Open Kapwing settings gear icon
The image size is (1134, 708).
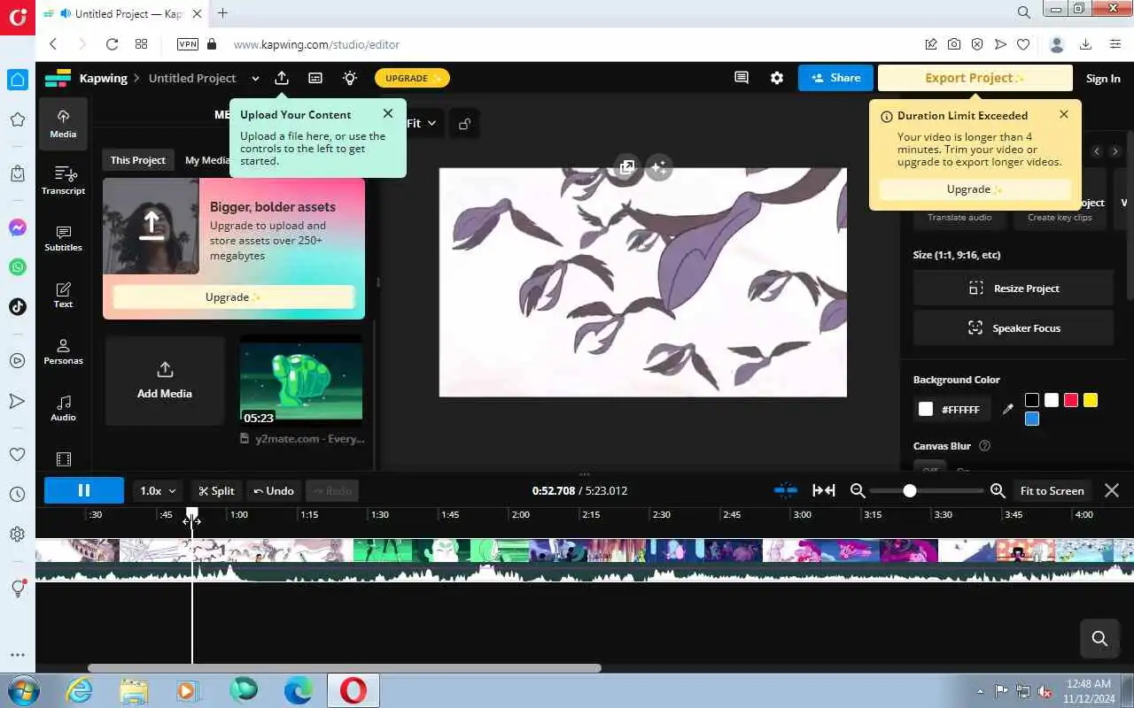777,78
